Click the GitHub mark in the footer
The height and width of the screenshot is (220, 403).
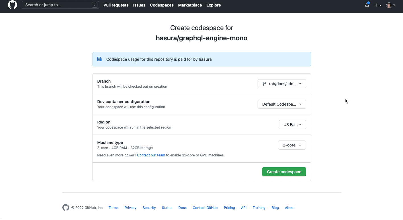pos(66,208)
